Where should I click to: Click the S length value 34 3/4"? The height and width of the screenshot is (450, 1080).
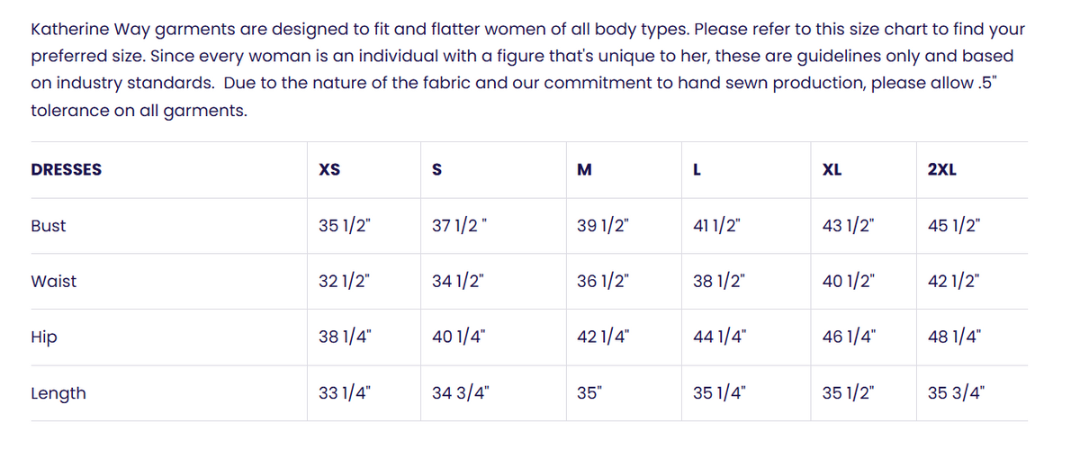[x=461, y=393]
